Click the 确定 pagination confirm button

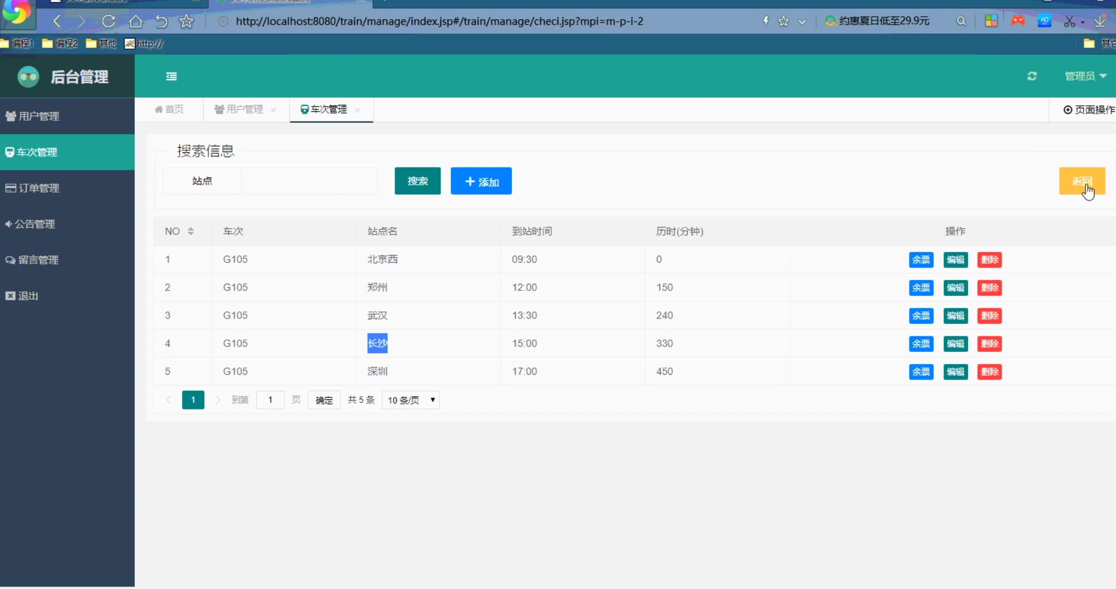(x=325, y=400)
